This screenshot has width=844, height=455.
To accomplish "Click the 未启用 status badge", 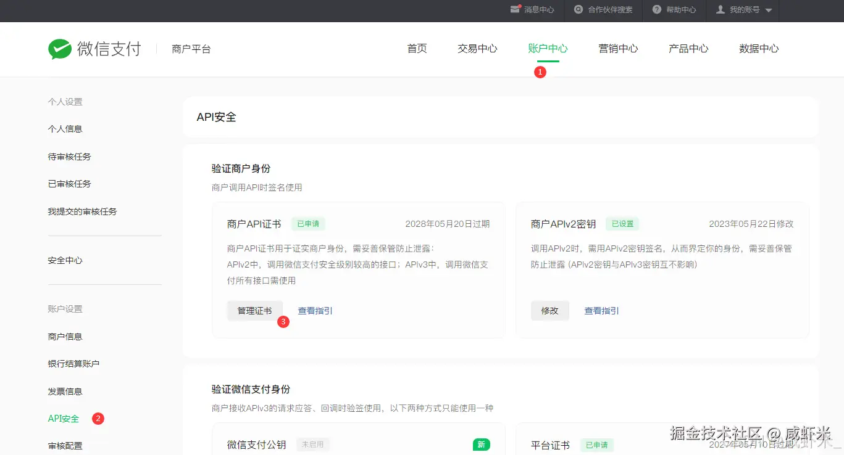I will [313, 444].
